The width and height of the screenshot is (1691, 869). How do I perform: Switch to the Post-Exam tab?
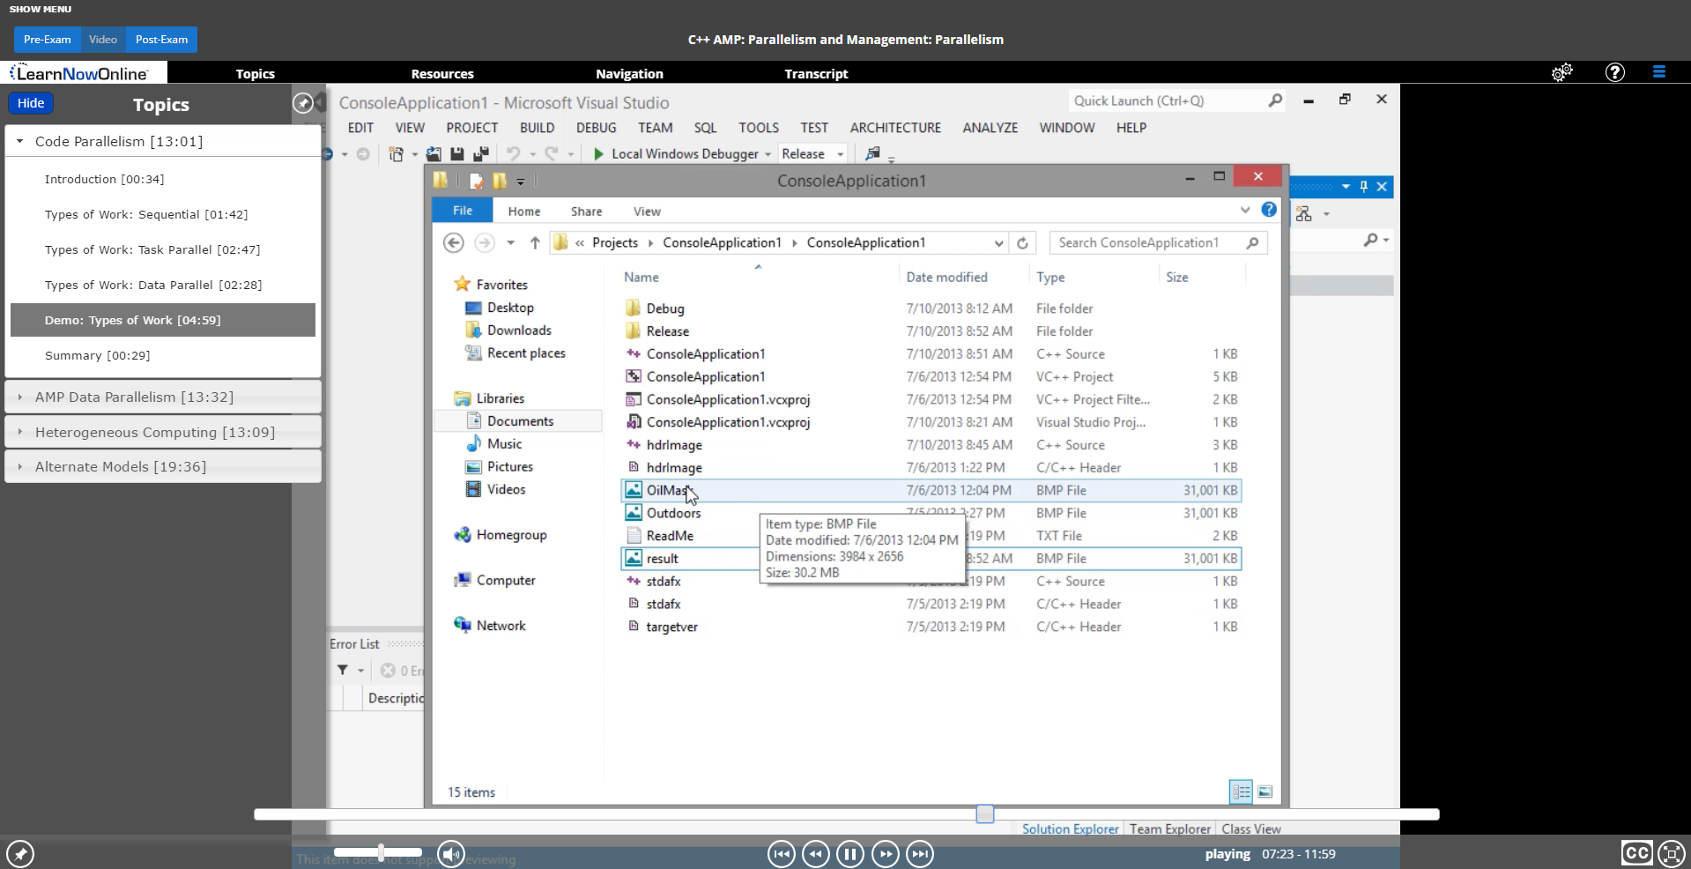point(161,40)
